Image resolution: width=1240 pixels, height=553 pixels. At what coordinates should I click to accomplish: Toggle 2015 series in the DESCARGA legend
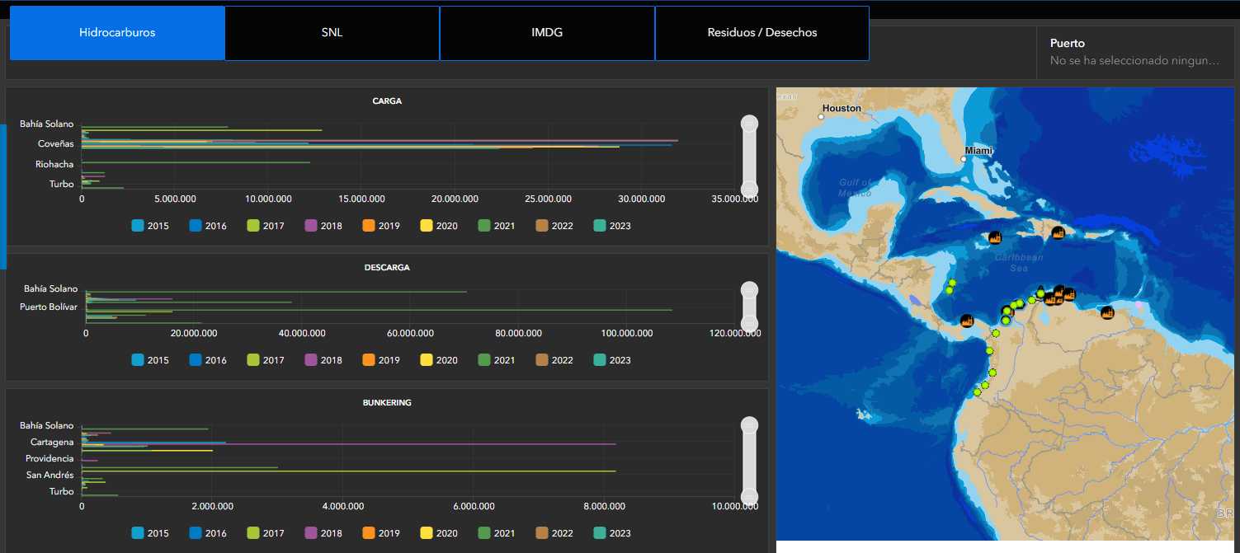pyautogui.click(x=150, y=360)
